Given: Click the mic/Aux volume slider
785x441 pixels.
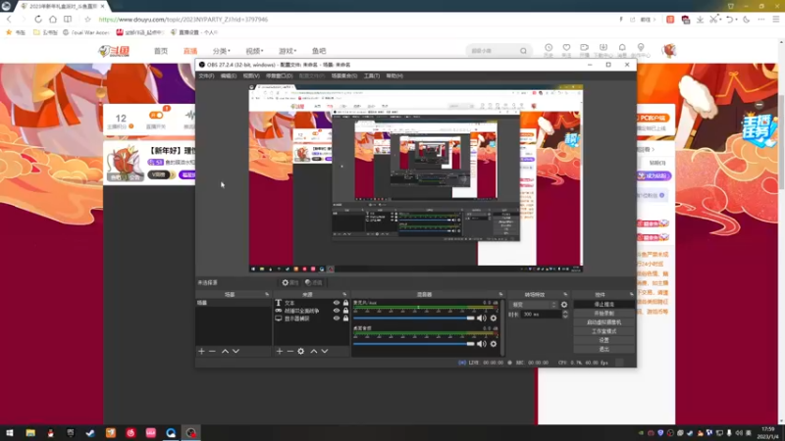Looking at the screenshot, I should tap(413, 318).
